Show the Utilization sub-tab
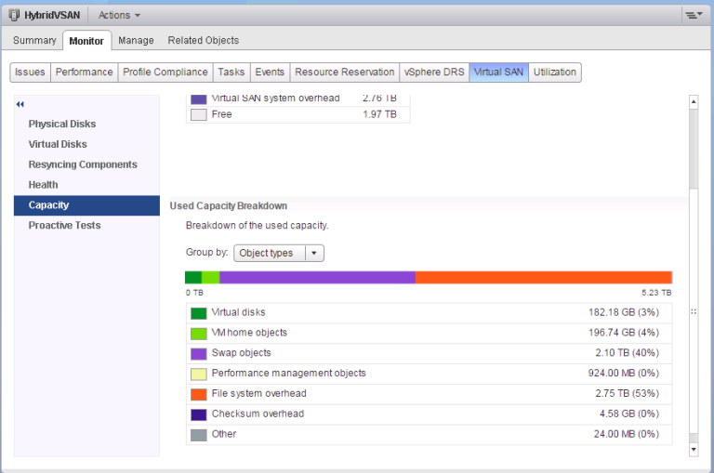Screen dimensions: 714x473 pos(555,72)
